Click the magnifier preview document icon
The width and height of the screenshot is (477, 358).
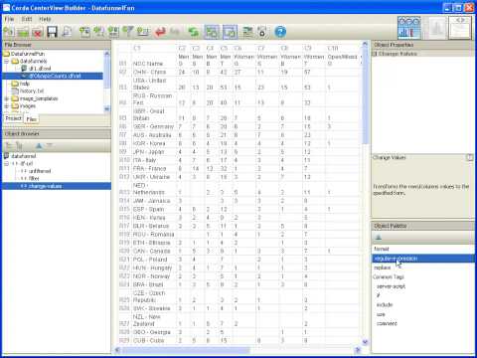[67, 32]
